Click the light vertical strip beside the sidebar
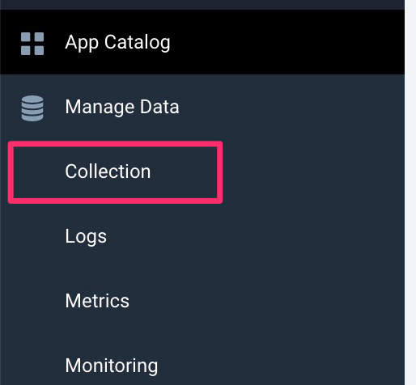The image size is (416, 385). (x=410, y=192)
